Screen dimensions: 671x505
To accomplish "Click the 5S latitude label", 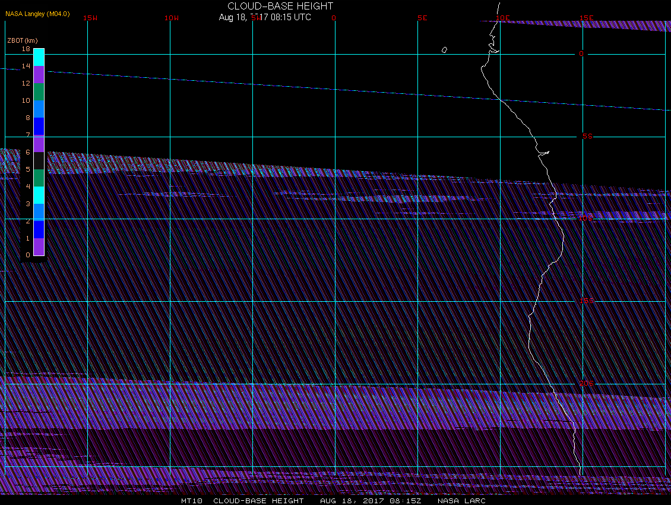I will (587, 136).
